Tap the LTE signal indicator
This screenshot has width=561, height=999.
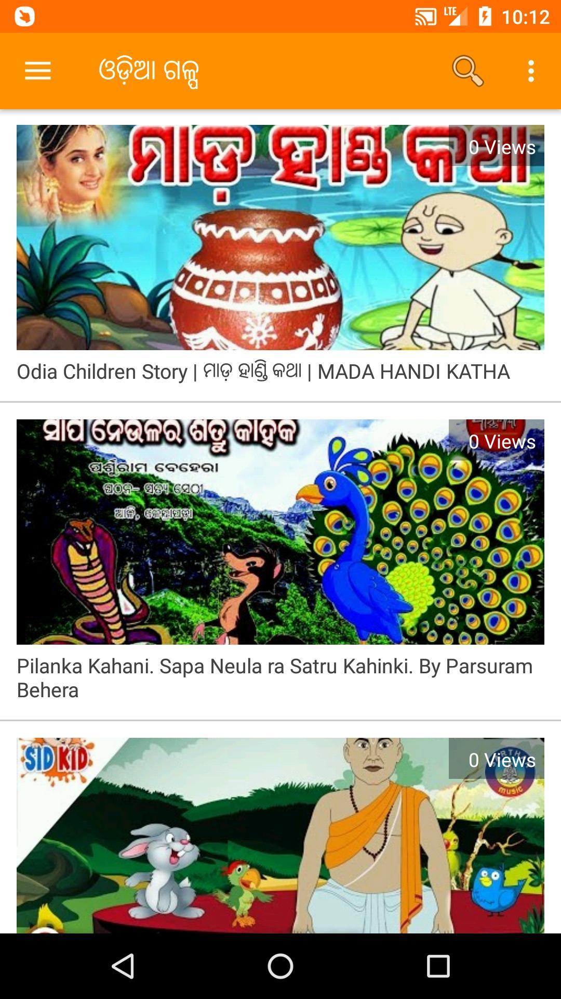click(455, 16)
